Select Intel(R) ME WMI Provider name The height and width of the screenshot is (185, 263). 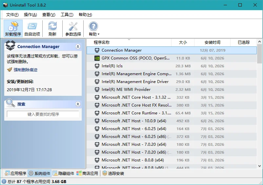click(x=126, y=90)
